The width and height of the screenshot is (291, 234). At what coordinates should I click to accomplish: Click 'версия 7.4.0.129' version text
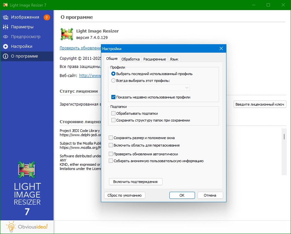(x=92, y=38)
